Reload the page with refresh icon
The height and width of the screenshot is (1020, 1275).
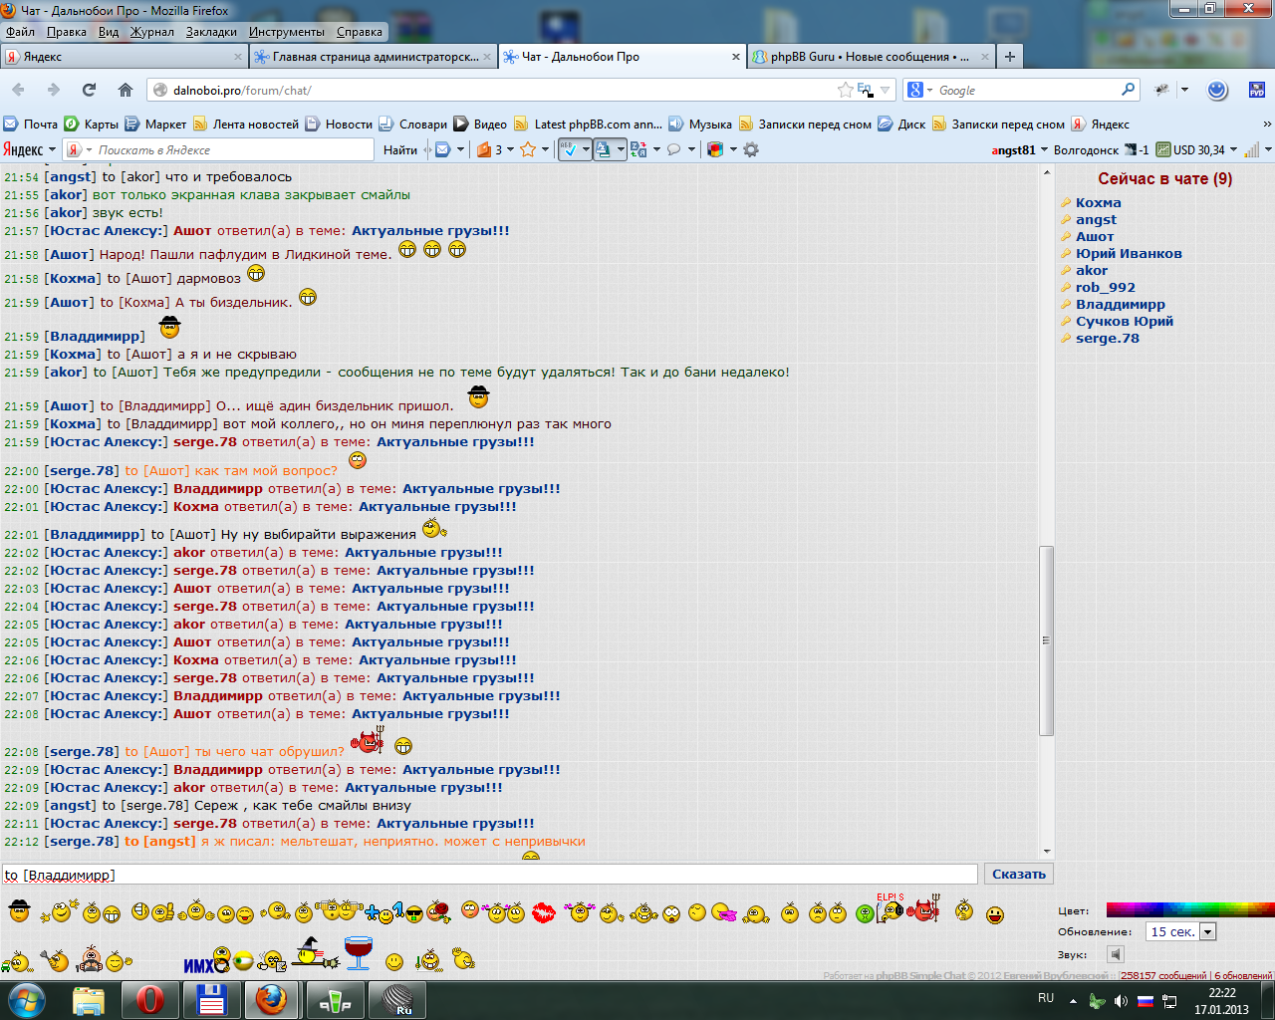[89, 90]
